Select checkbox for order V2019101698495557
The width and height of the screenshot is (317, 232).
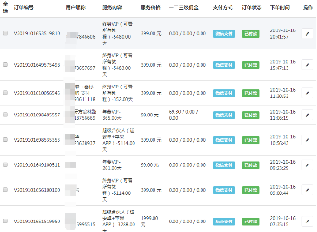(5, 115)
